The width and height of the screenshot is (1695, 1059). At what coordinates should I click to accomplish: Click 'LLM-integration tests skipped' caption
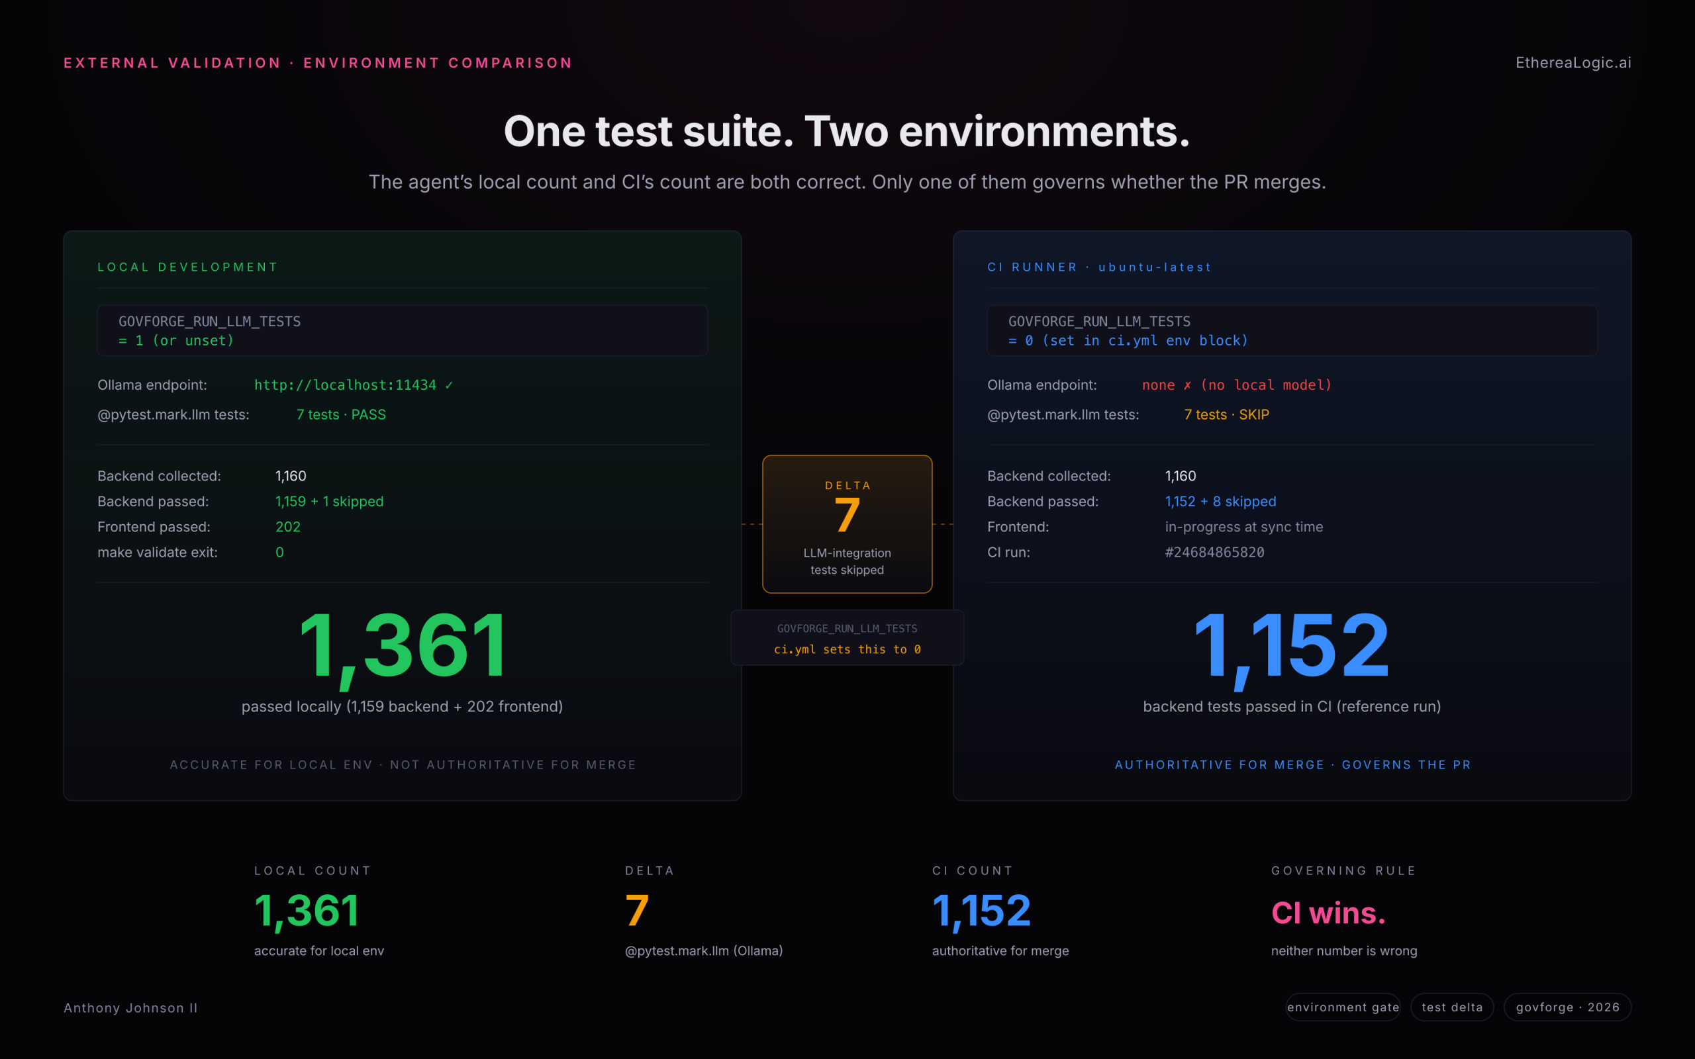click(x=847, y=562)
